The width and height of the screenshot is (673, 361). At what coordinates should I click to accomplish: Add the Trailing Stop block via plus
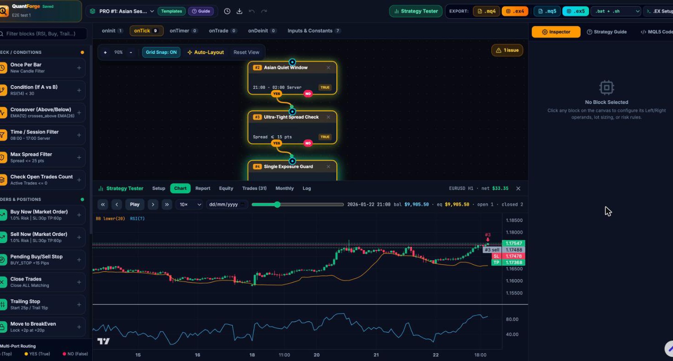click(x=79, y=304)
